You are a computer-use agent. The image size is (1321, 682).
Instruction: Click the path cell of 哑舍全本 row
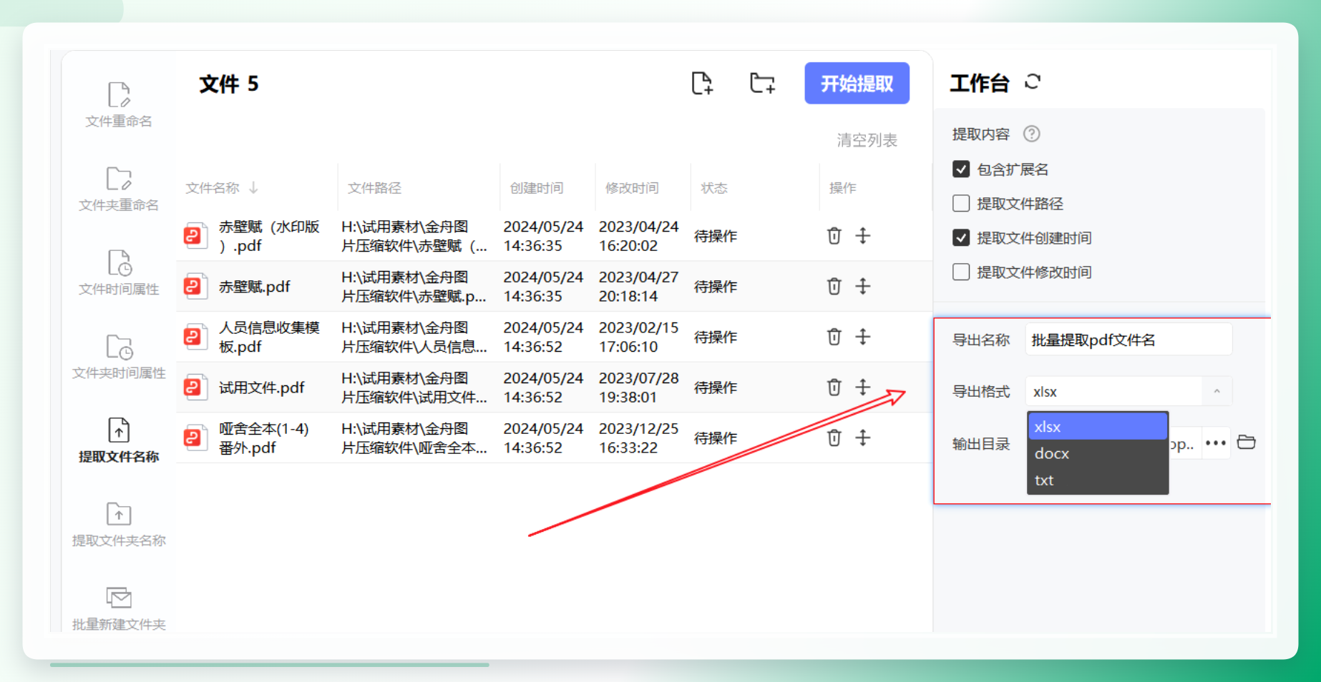pyautogui.click(x=414, y=438)
